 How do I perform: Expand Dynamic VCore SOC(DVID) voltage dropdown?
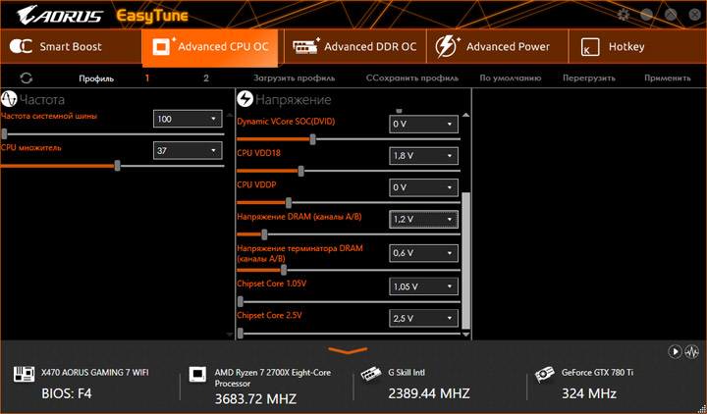[x=423, y=124]
